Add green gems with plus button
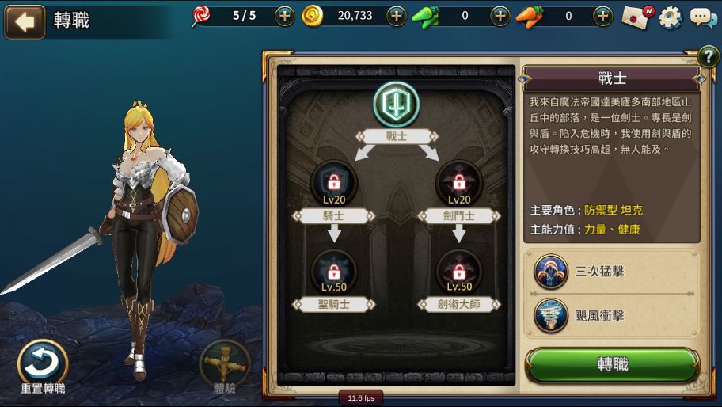Screen dimensions: 722x407 (x=500, y=17)
